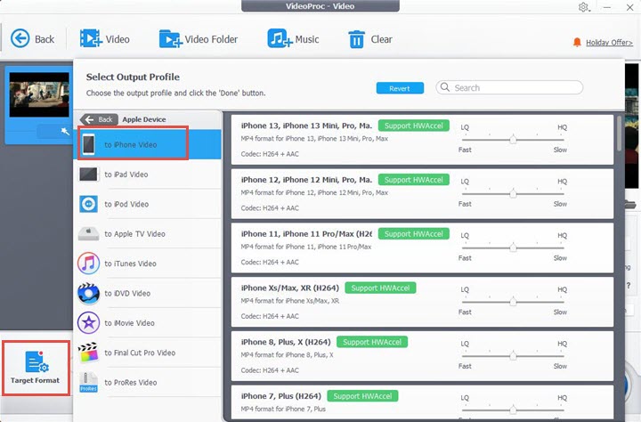This screenshot has height=422, width=641.
Task: Click the Revert button
Action: pos(400,88)
